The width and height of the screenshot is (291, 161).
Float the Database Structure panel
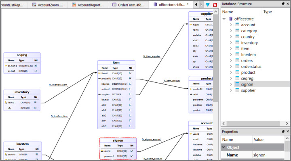tap(283, 4)
